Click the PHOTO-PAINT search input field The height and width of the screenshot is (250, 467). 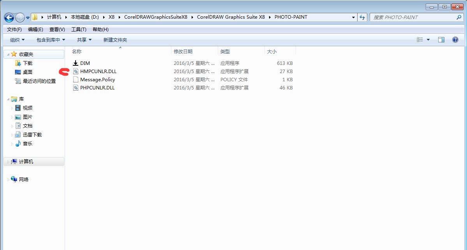click(x=409, y=17)
